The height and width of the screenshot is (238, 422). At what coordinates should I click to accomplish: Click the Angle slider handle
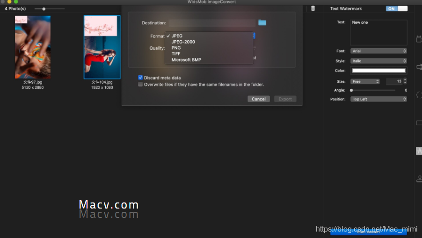click(351, 90)
